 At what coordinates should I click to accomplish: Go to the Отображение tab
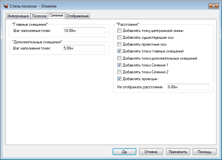click(x=77, y=16)
